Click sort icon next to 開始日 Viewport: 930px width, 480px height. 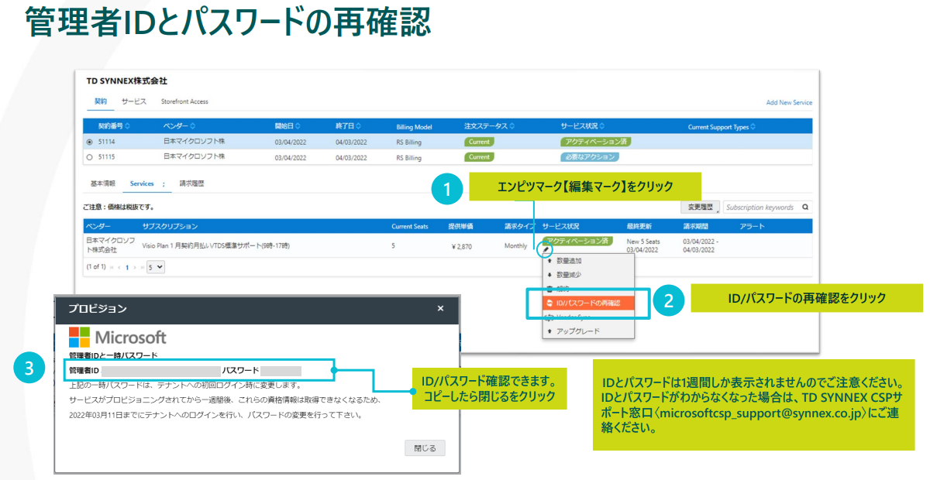tap(298, 126)
